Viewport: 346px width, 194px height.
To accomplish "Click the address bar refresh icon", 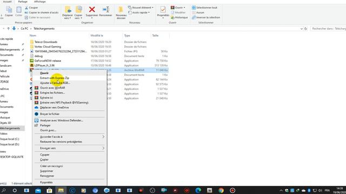I will pyautogui.click(x=305, y=29).
